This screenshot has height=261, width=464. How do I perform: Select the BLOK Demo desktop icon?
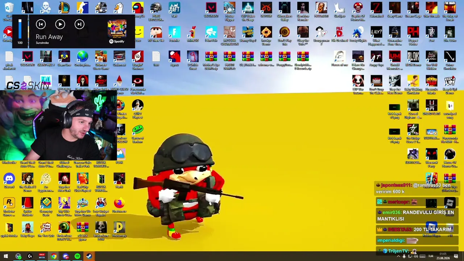[x=413, y=59]
